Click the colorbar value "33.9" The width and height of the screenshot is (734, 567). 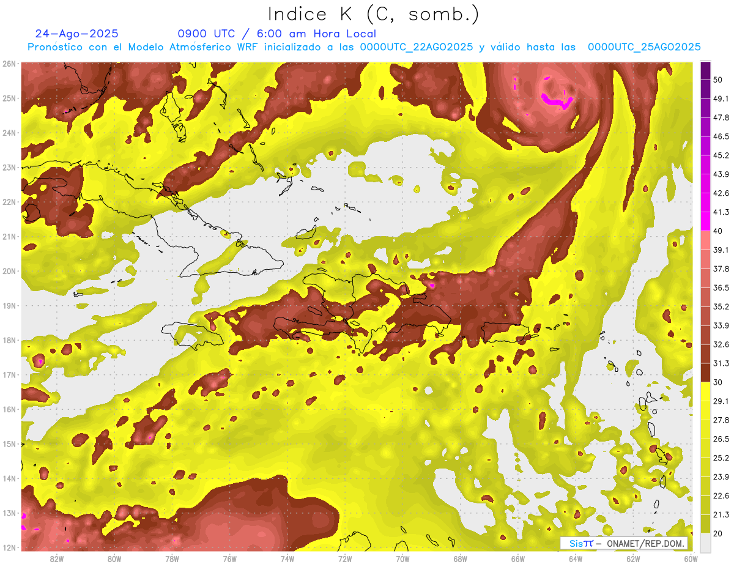click(x=721, y=325)
